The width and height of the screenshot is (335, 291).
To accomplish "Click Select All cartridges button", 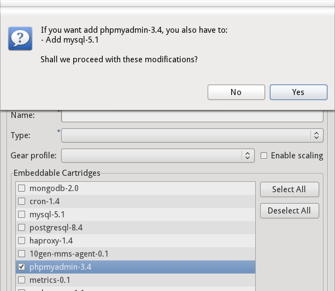I will [290, 189].
